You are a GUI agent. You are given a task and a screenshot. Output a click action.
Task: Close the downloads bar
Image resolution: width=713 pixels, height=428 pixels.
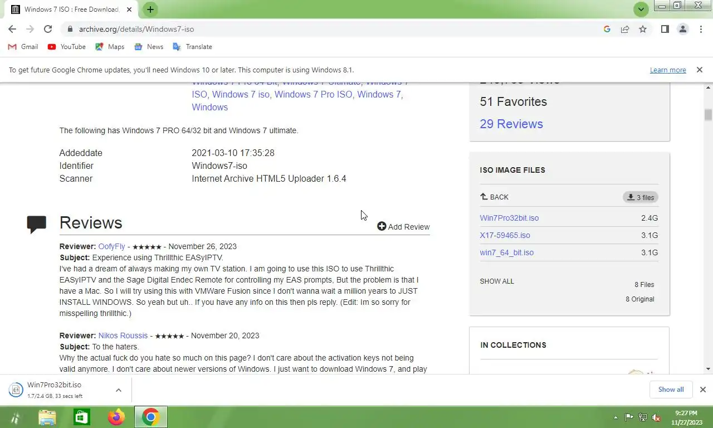pos(703,390)
